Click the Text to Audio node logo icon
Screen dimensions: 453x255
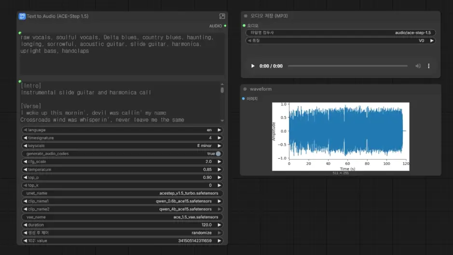(x=22, y=16)
